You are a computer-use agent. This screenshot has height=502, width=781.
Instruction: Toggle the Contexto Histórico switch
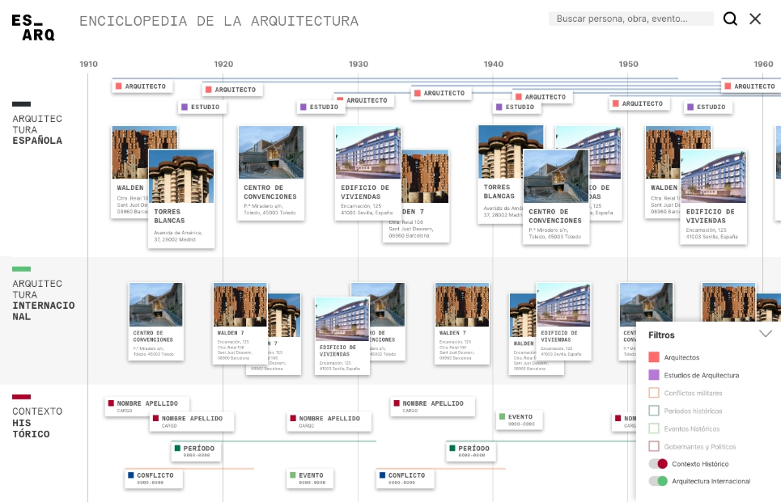pyautogui.click(x=657, y=464)
